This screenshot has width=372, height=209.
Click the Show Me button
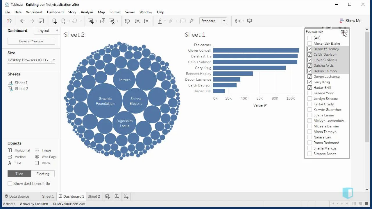tap(350, 21)
